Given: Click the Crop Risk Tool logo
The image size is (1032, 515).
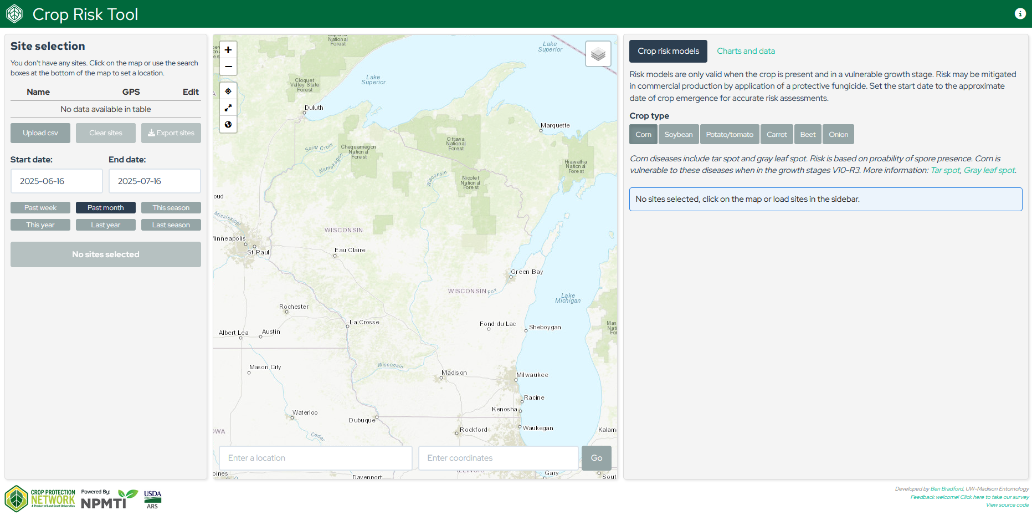Looking at the screenshot, I should coord(14,14).
